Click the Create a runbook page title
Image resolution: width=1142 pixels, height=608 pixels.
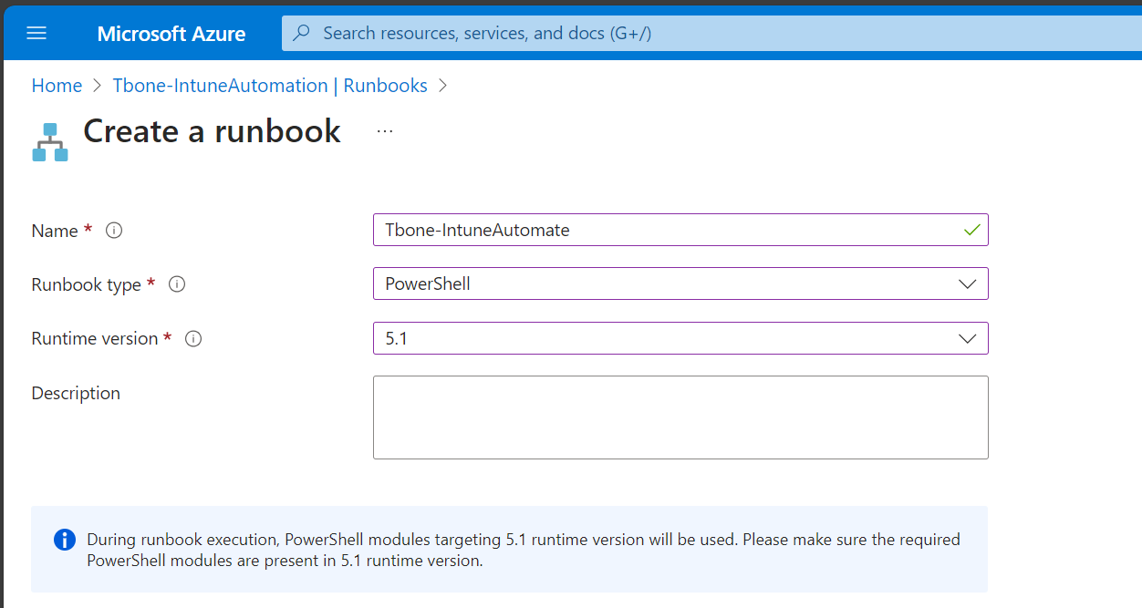212,130
